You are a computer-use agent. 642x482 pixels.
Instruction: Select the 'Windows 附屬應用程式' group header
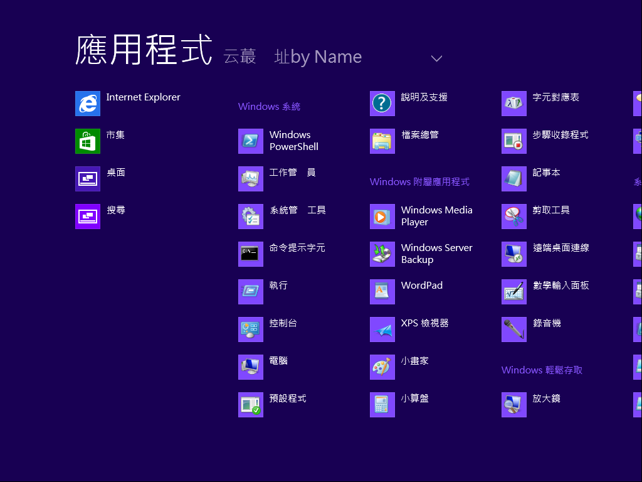pos(419,181)
